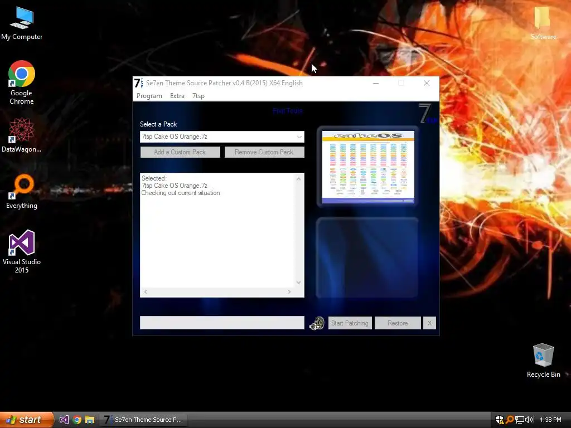Screen dimensions: 571x428
Task: Minimize the Se7en Theme Source Patcher window
Action: pyautogui.click(x=376, y=83)
